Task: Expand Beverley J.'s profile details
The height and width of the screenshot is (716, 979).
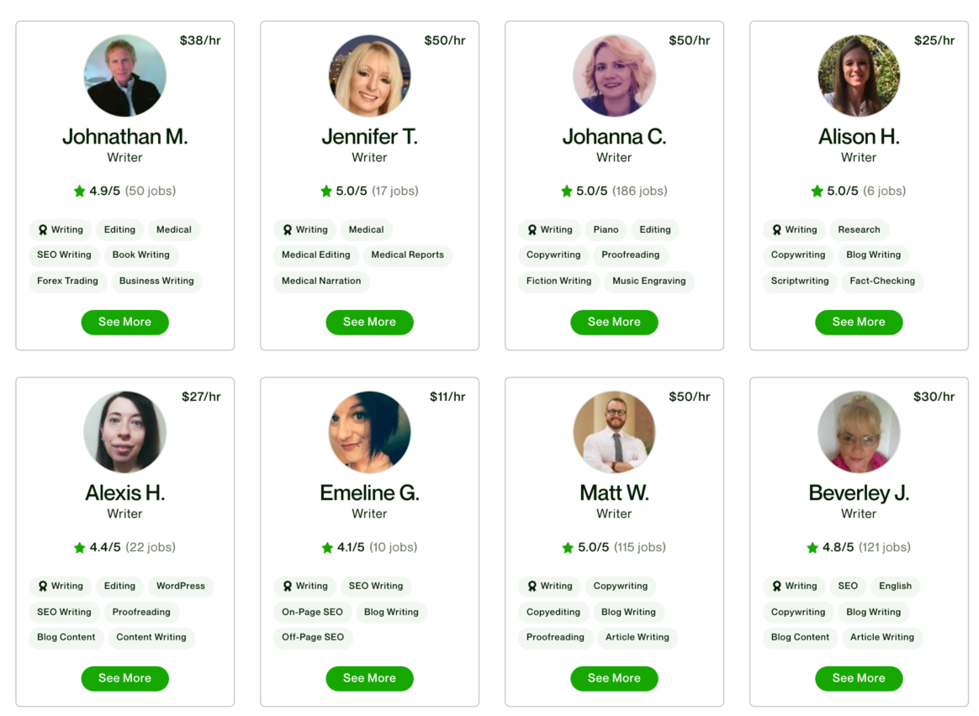Action: click(859, 678)
